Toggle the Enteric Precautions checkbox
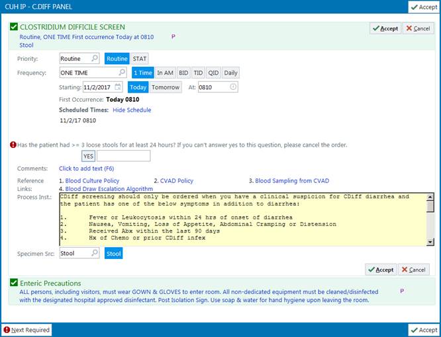The width and height of the screenshot is (441, 337). tap(14, 283)
